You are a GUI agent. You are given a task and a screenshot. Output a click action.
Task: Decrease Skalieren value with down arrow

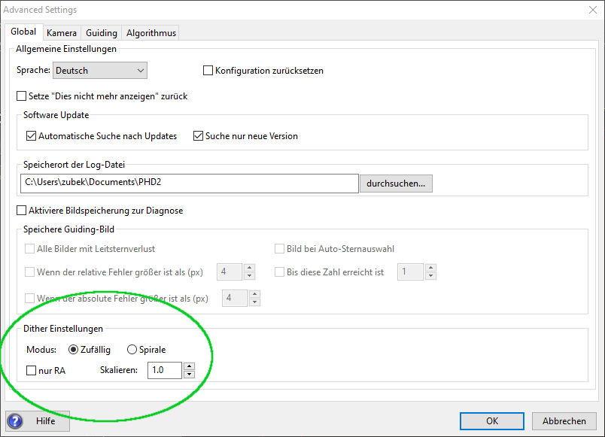coord(189,375)
